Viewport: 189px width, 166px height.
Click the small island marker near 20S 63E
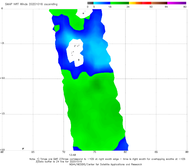[x=23, y=149]
